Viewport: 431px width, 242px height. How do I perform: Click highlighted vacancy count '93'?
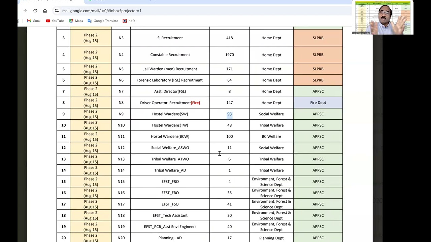coord(230,114)
